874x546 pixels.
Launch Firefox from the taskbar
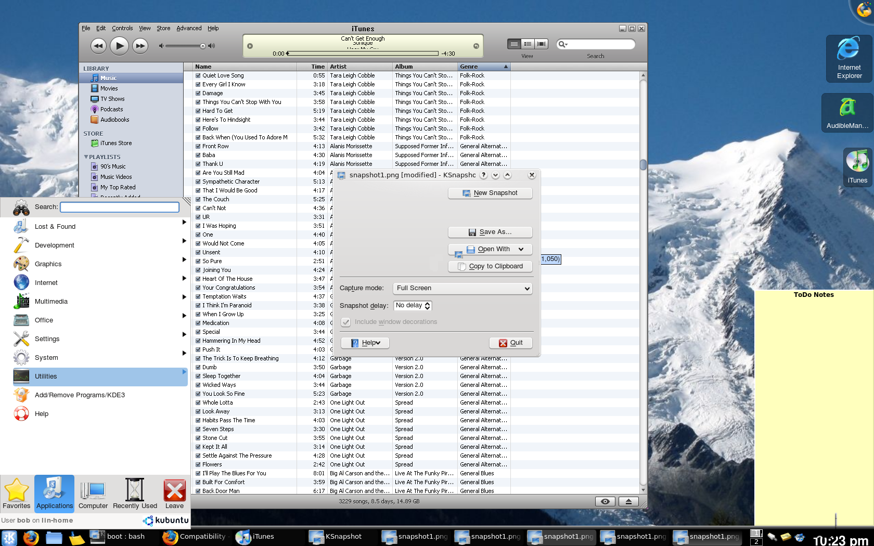tap(31, 537)
